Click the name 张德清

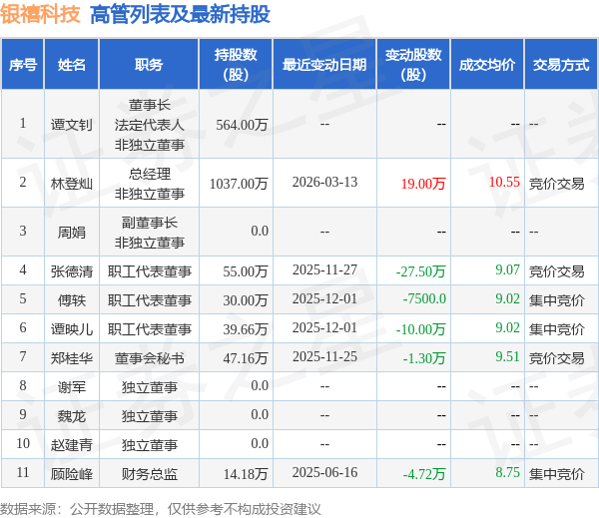(72, 271)
